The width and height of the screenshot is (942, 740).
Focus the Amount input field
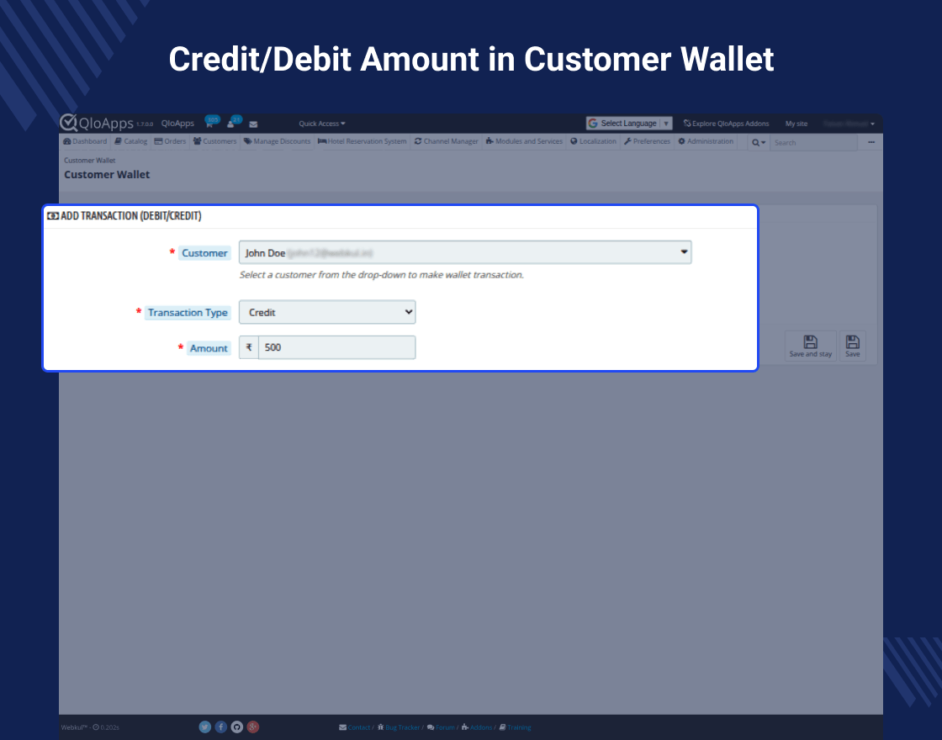click(337, 348)
